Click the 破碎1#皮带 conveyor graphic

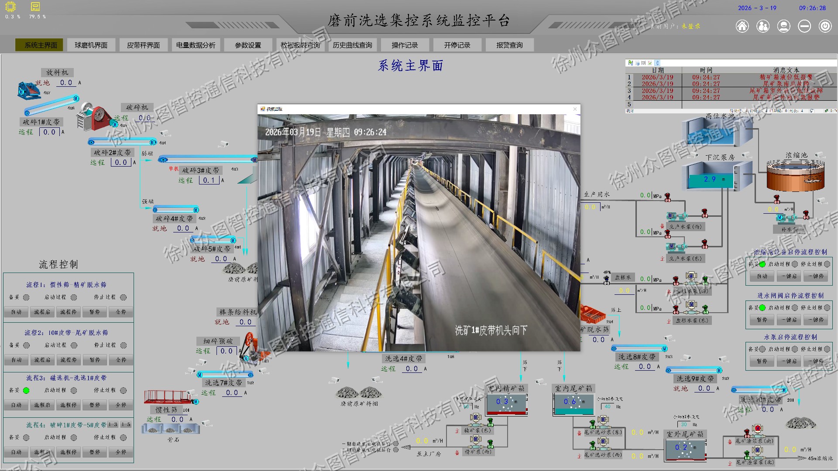point(52,106)
